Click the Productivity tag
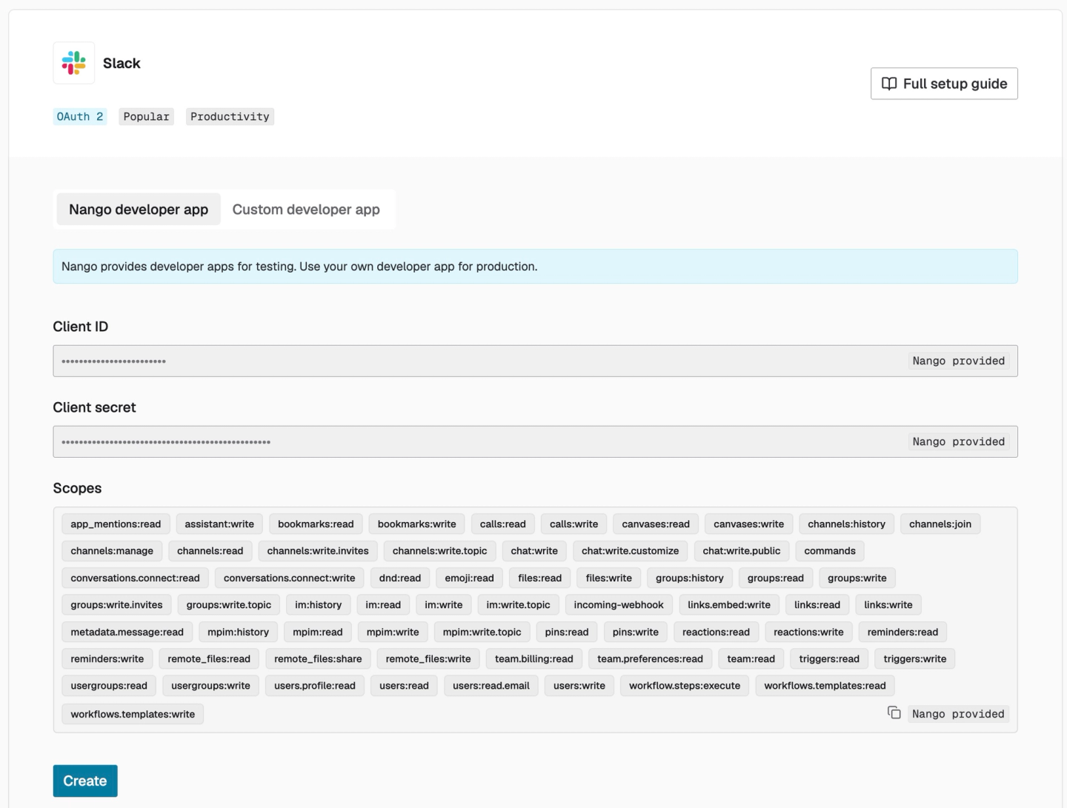The width and height of the screenshot is (1067, 808). [230, 116]
